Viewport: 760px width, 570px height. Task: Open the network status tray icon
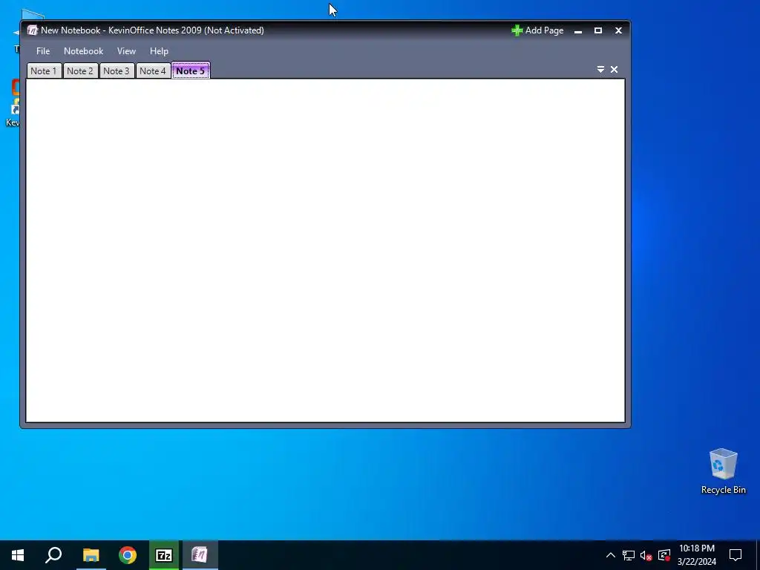(629, 555)
